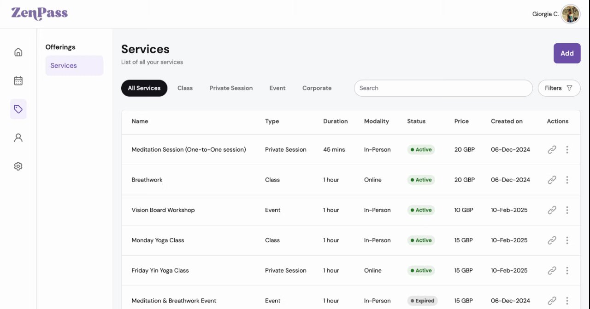590x309 pixels.
Task: Copy link for Meditation Session row
Action: click(x=552, y=149)
